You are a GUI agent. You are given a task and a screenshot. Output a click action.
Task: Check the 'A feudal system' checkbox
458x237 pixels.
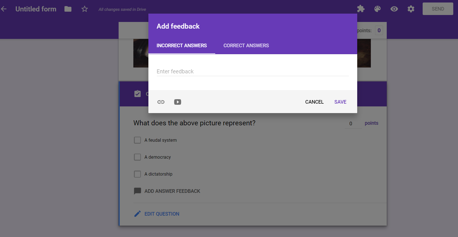pos(138,140)
